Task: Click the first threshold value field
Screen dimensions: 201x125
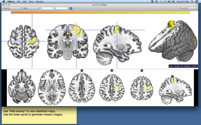Action: (x=47, y=8)
